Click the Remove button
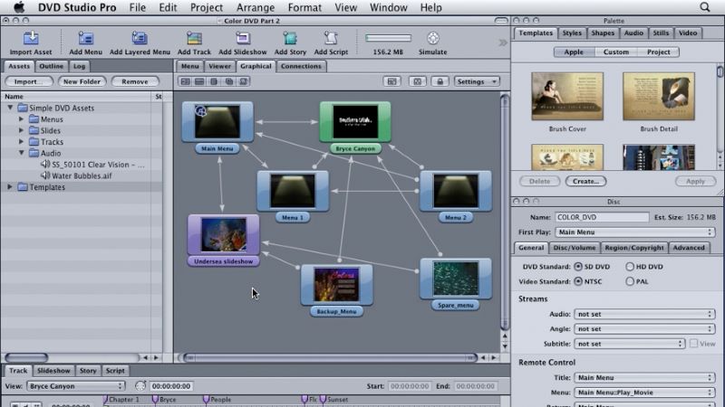725x407 pixels. point(135,81)
